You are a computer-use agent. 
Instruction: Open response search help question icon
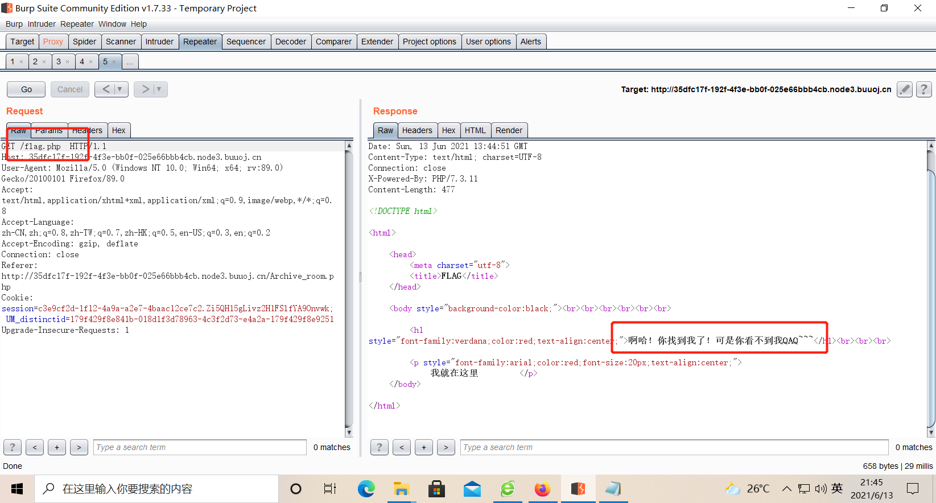point(380,447)
